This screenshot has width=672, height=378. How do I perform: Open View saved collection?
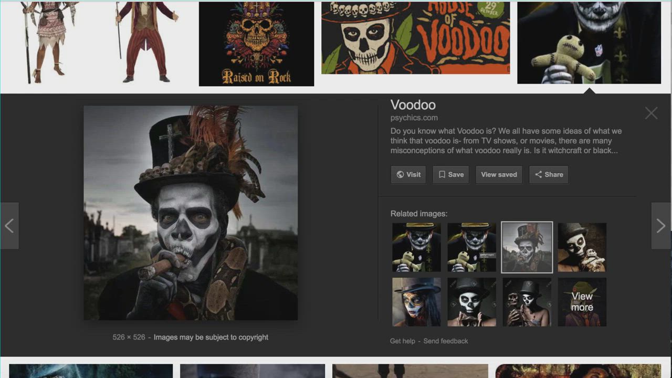499,175
